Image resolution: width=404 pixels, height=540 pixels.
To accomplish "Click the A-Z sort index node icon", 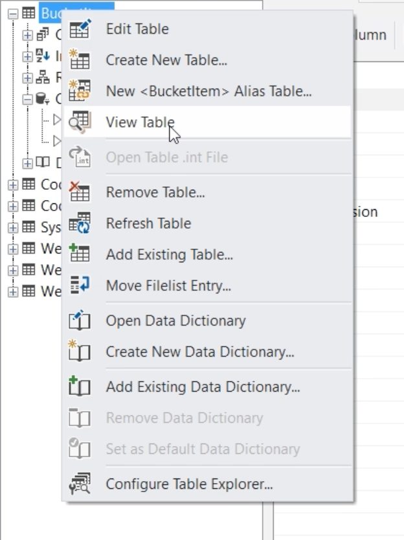I will click(43, 56).
